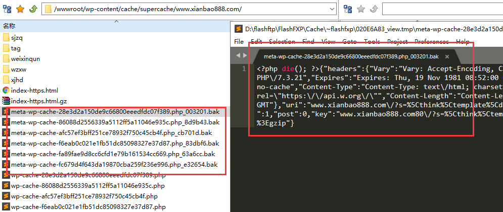This screenshot has height=212, width=503.
Task: Open the Selection menu in Sublime Text
Action: [282, 42]
